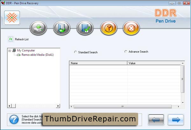Screen dimensions: 191x130
Task: Click the table vertical scrollbar thumb
Action: [x=183, y=79]
